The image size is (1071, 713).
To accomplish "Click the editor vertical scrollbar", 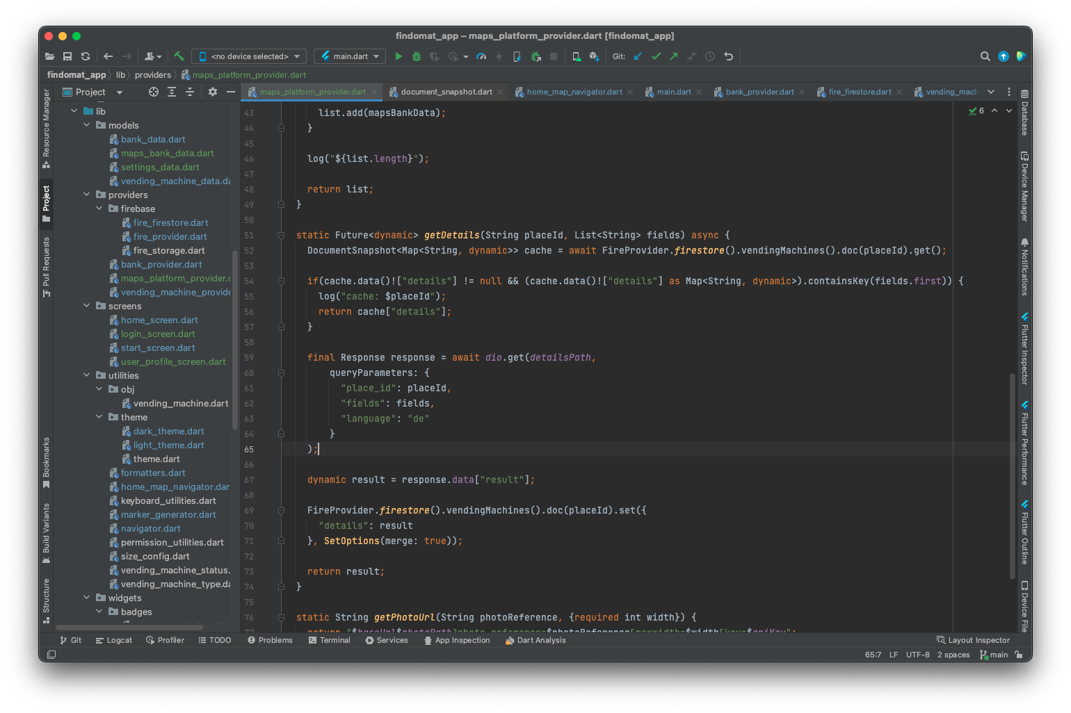I will coord(1013,476).
